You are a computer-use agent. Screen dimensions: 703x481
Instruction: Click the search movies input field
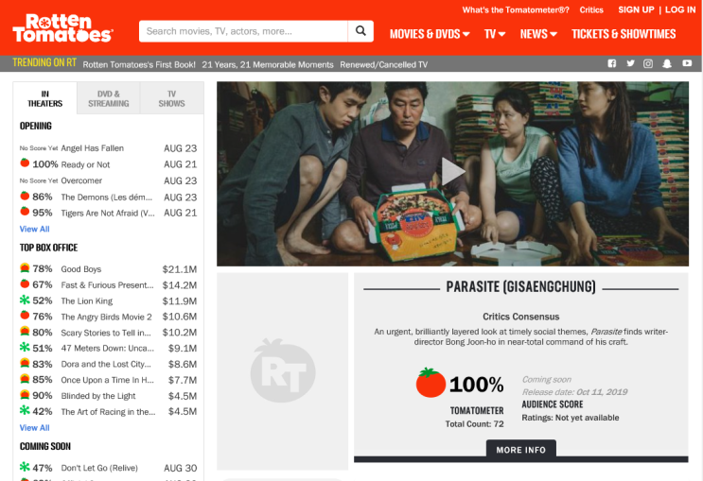tap(243, 31)
